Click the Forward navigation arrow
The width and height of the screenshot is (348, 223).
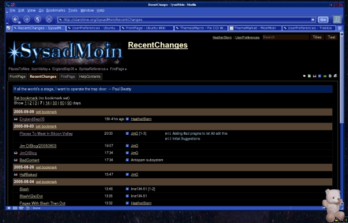(27, 19)
